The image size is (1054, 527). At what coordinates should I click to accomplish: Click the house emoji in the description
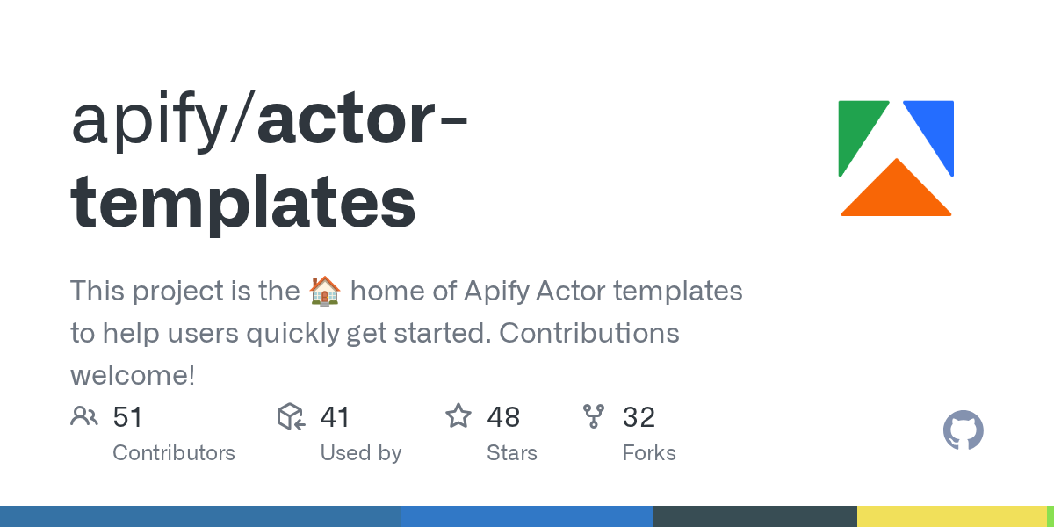325,291
